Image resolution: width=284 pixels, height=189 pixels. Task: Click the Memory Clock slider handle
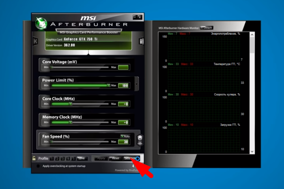[71, 122]
